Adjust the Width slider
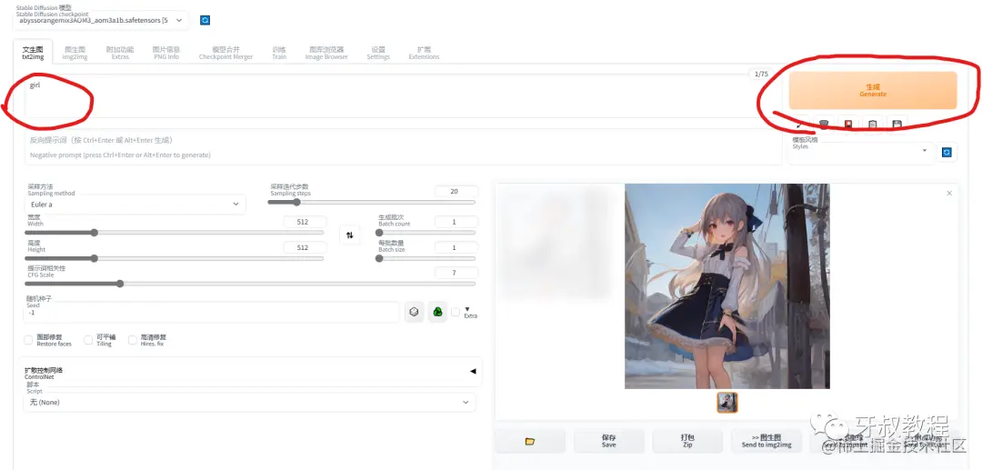This screenshot has width=982, height=470. [x=174, y=232]
